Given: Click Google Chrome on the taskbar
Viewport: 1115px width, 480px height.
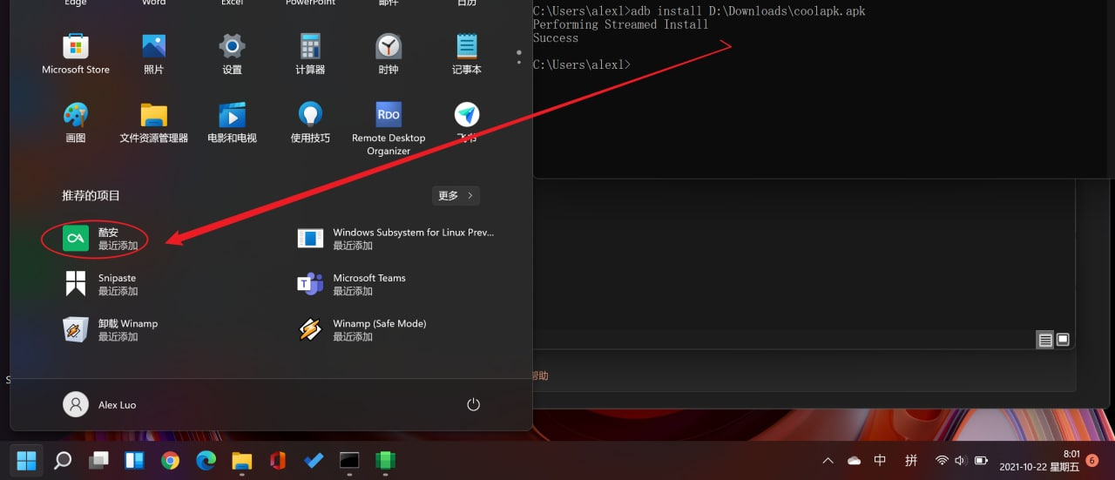Looking at the screenshot, I should point(170,460).
